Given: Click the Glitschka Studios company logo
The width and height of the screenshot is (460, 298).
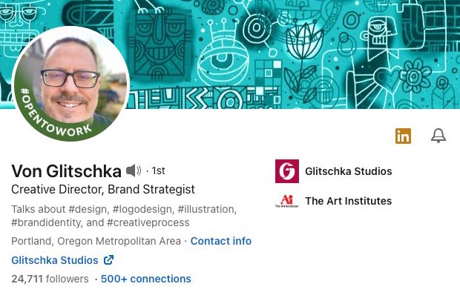Looking at the screenshot, I should 286,171.
